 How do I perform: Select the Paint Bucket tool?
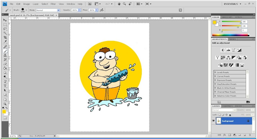[x=5, y=68]
